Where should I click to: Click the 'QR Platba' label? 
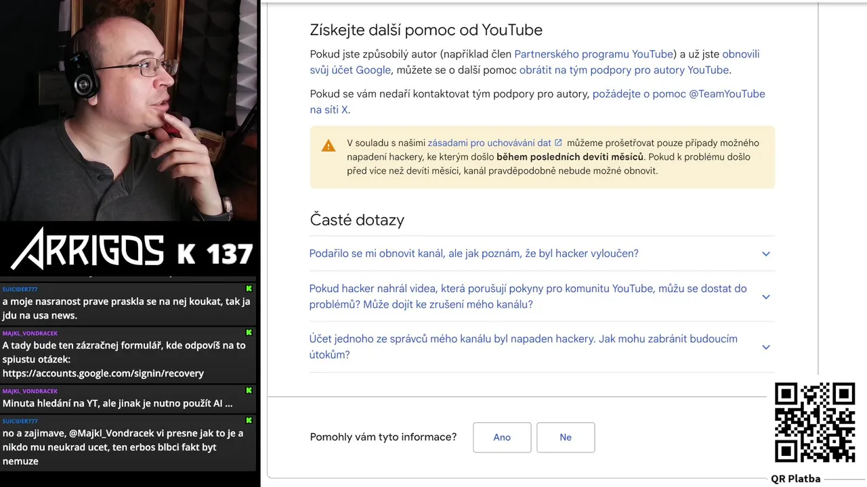coord(796,479)
